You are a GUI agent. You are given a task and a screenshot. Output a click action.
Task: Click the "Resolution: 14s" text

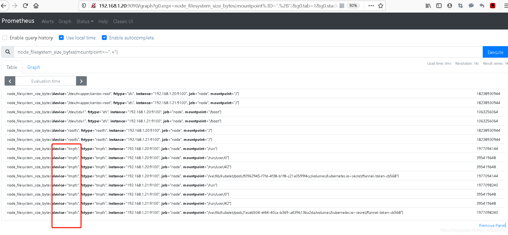(x=467, y=64)
